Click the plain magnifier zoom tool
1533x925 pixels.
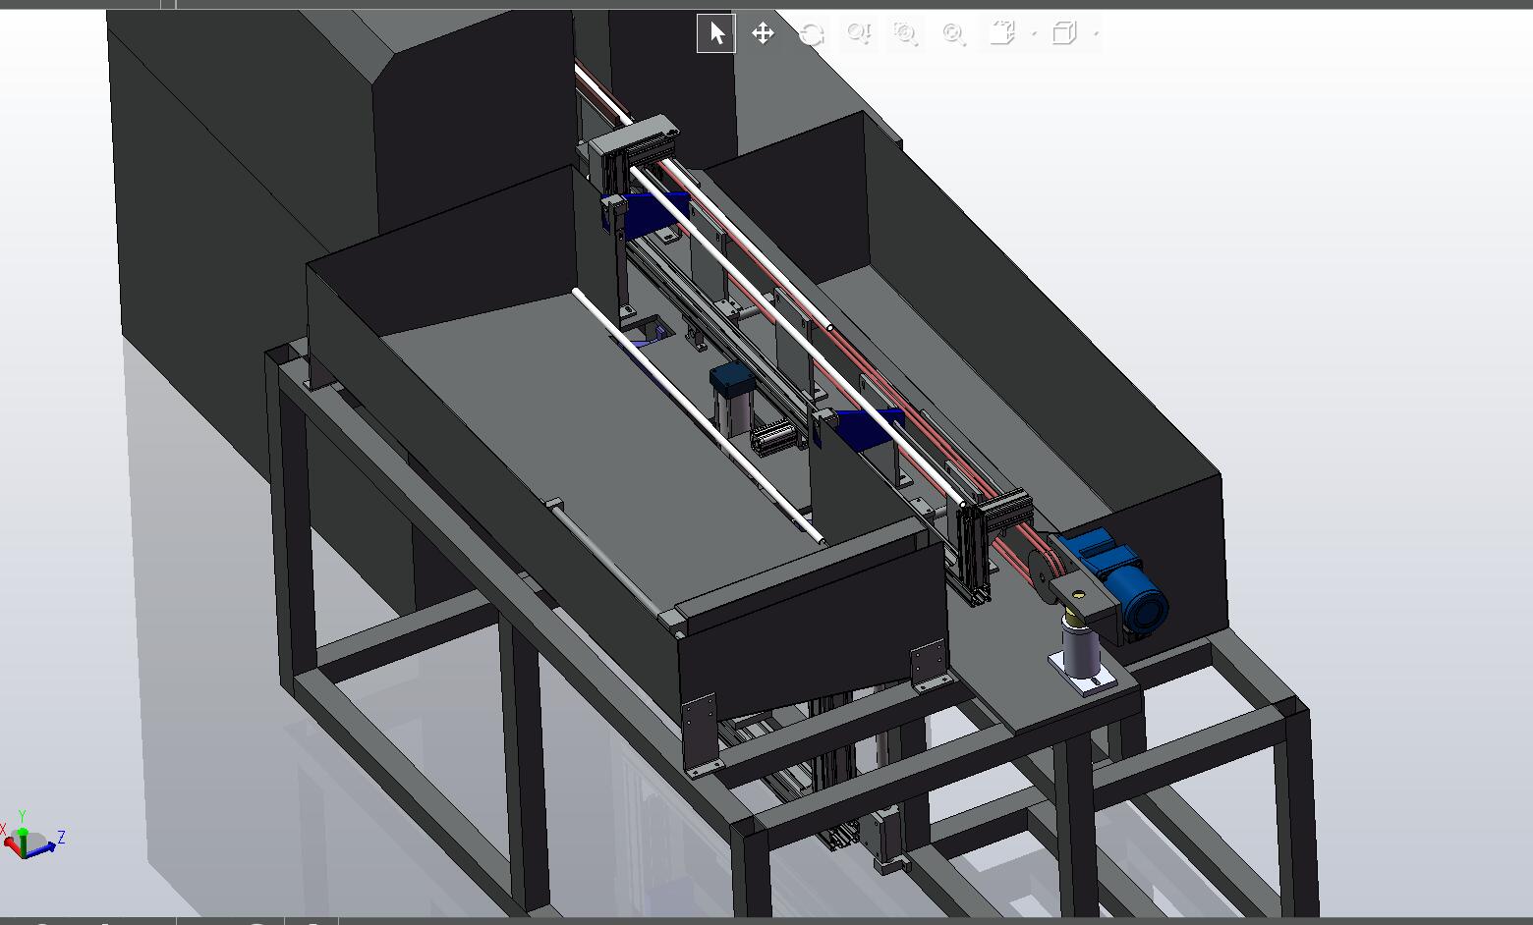(952, 34)
